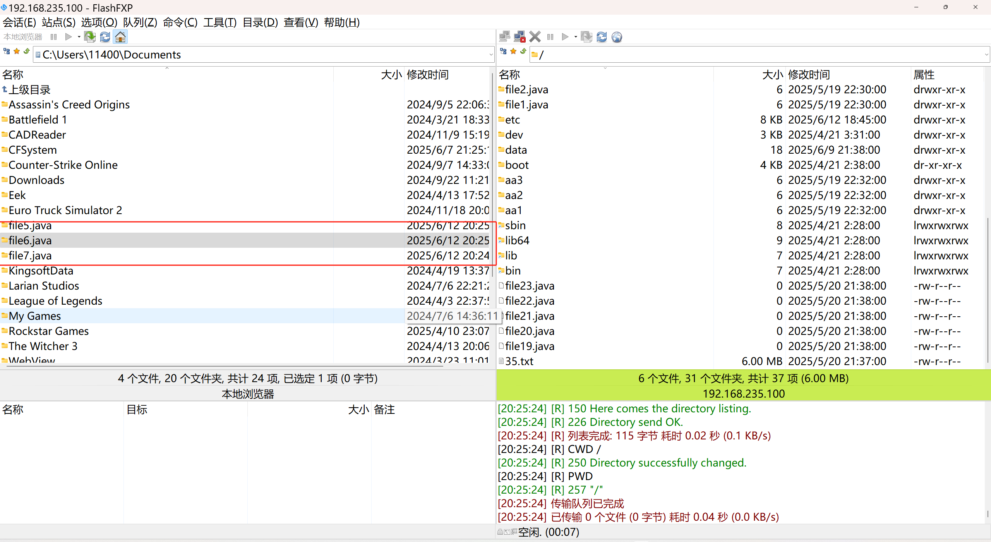Sort remote list by 属性 column

point(924,74)
